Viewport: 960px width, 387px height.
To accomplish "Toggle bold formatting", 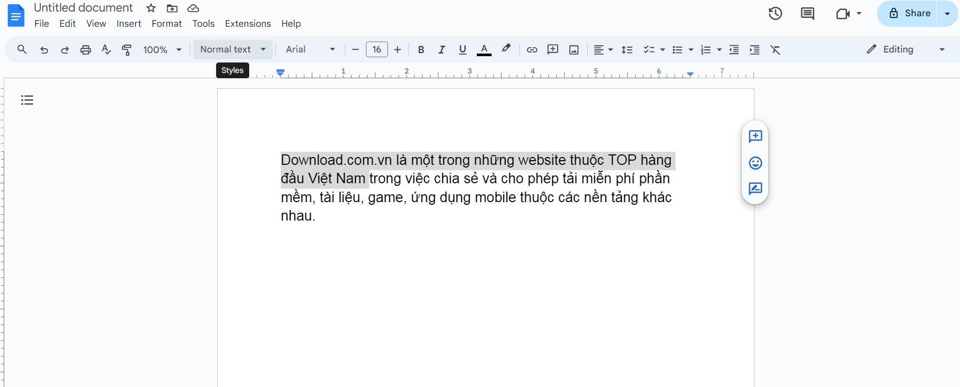I will coord(421,50).
